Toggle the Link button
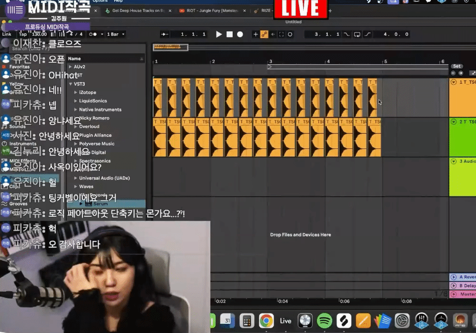The height and width of the screenshot is (333, 476). pos(7,34)
